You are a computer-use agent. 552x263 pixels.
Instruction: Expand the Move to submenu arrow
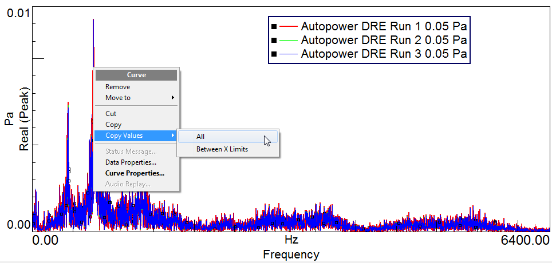173,98
